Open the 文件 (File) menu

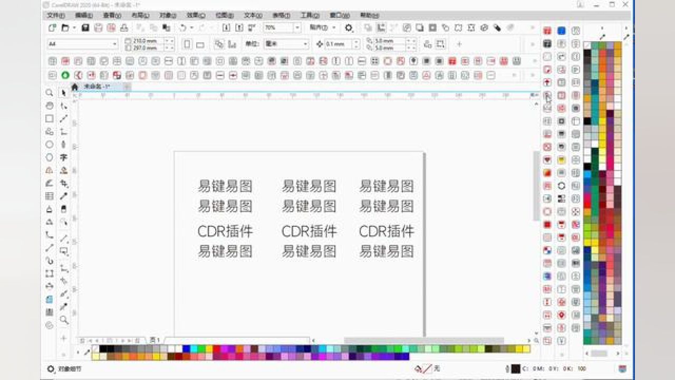[x=55, y=15]
